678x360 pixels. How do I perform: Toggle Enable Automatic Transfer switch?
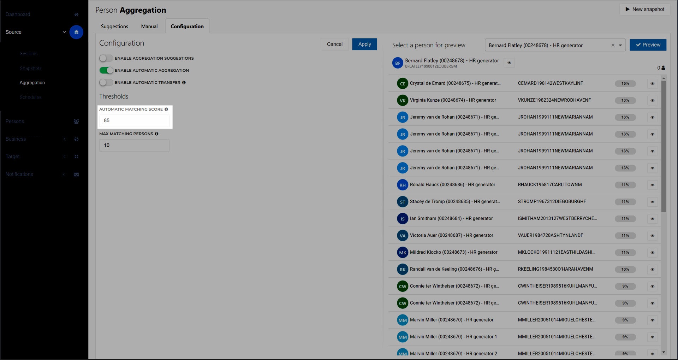tap(106, 83)
